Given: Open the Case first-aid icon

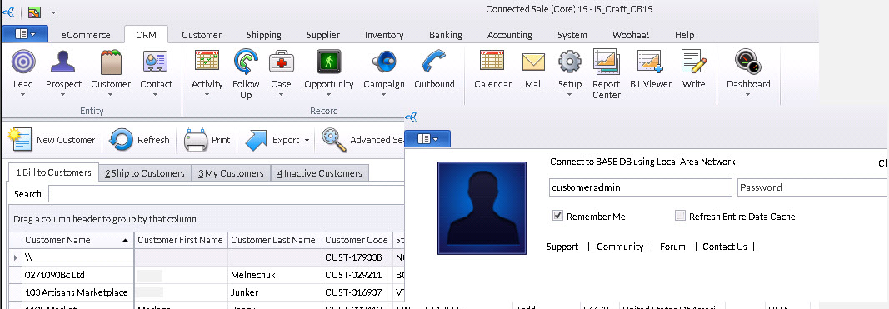Looking at the screenshot, I should (282, 62).
